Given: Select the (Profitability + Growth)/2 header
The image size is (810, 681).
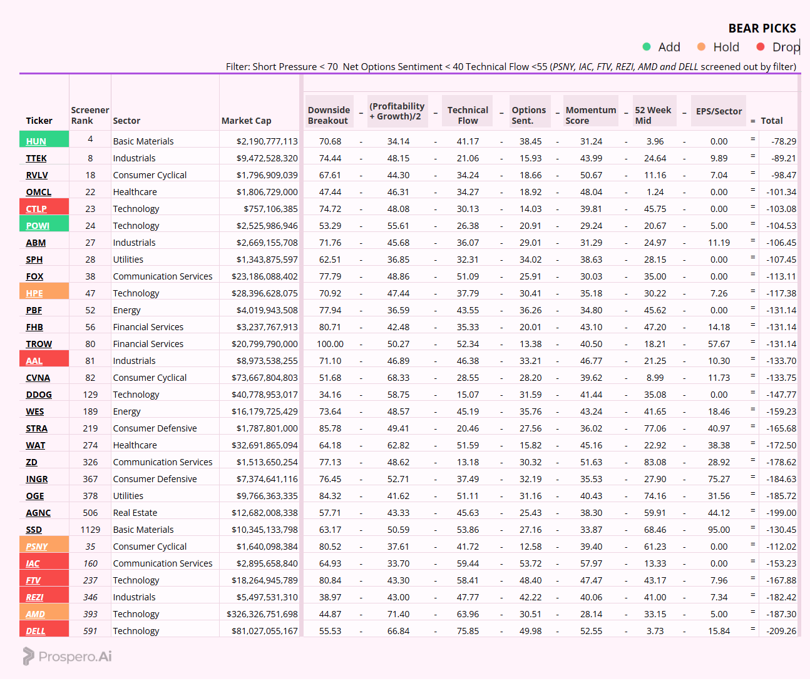Looking at the screenshot, I should pyautogui.click(x=397, y=111).
